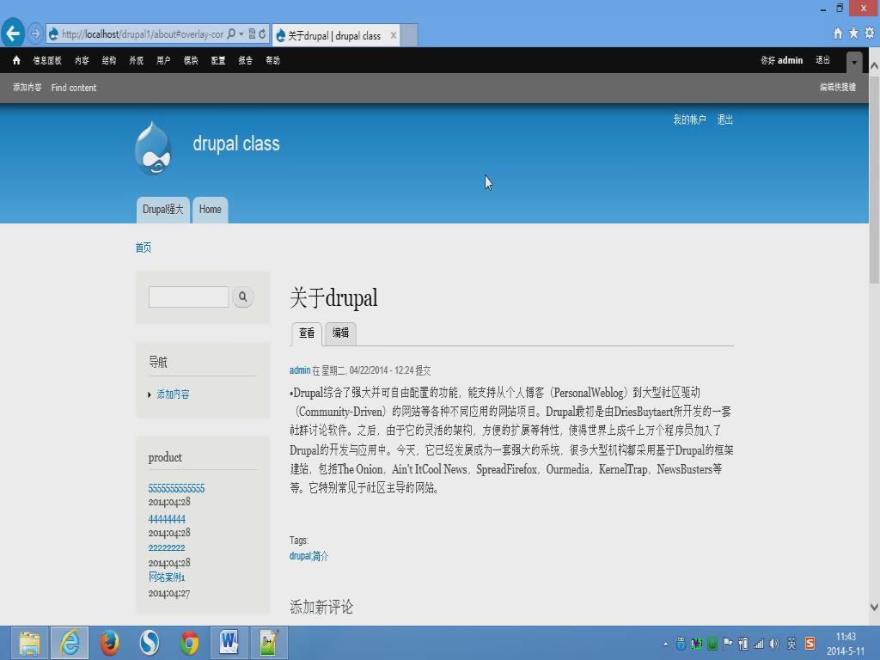
Task: Switch to the 查看 tab
Action: [307, 333]
